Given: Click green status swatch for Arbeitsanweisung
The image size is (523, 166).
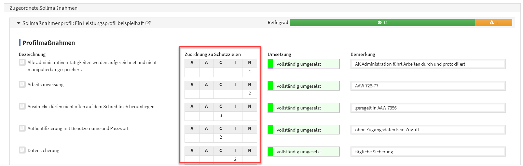Looking at the screenshot, I should pyautogui.click(x=270, y=86).
